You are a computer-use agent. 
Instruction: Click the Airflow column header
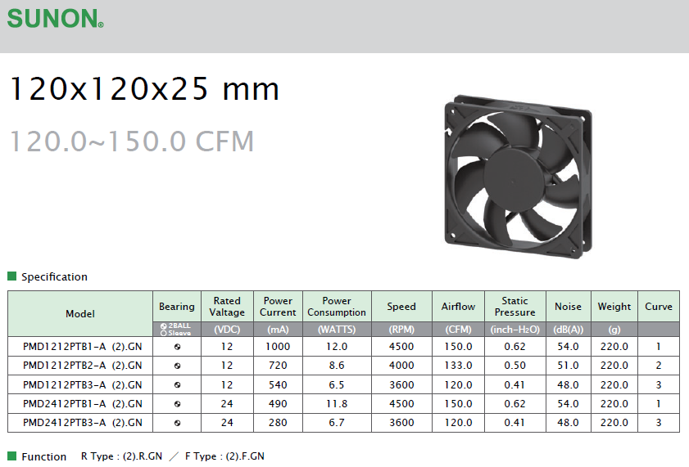[458, 307]
